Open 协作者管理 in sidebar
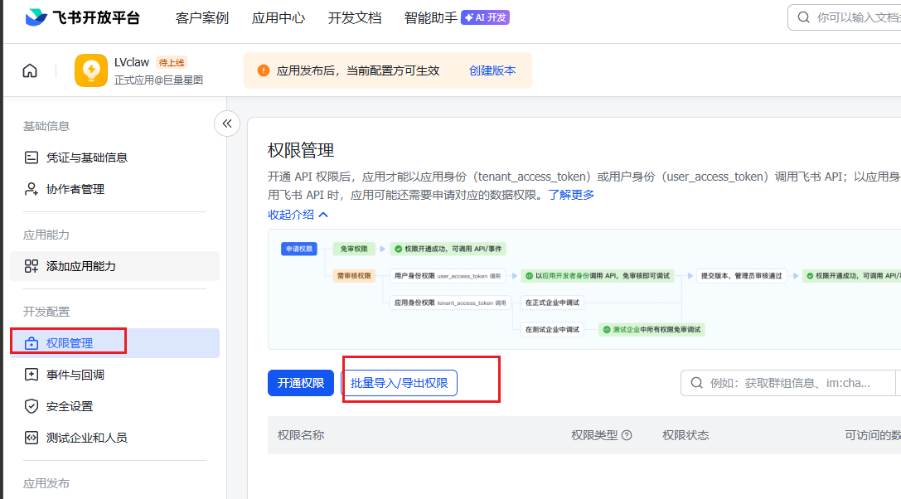Viewport: 901px width, 499px height. pyautogui.click(x=75, y=189)
